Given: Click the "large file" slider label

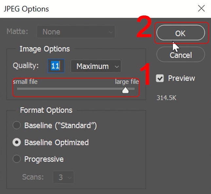Looking at the screenshot, I should click(127, 82).
